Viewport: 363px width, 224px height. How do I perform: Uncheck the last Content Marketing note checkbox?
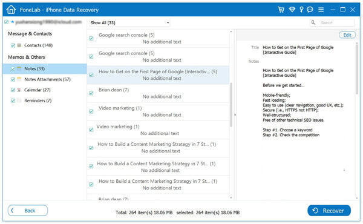click(91, 185)
